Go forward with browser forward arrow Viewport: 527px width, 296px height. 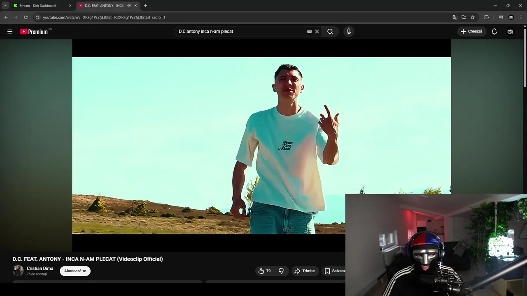pos(16,17)
